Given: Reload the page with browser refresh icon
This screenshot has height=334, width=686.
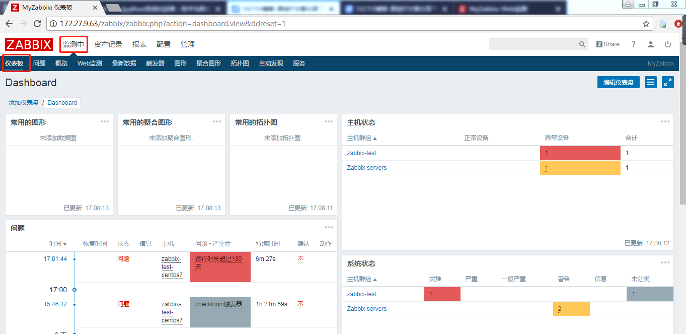Looking at the screenshot, I should 37,23.
